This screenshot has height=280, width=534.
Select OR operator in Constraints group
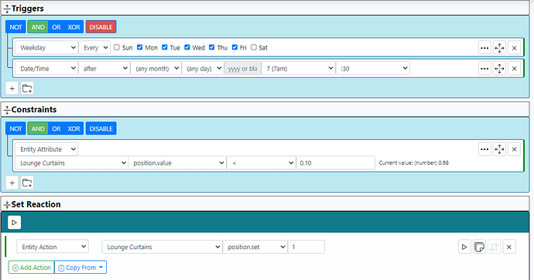pyautogui.click(x=56, y=128)
